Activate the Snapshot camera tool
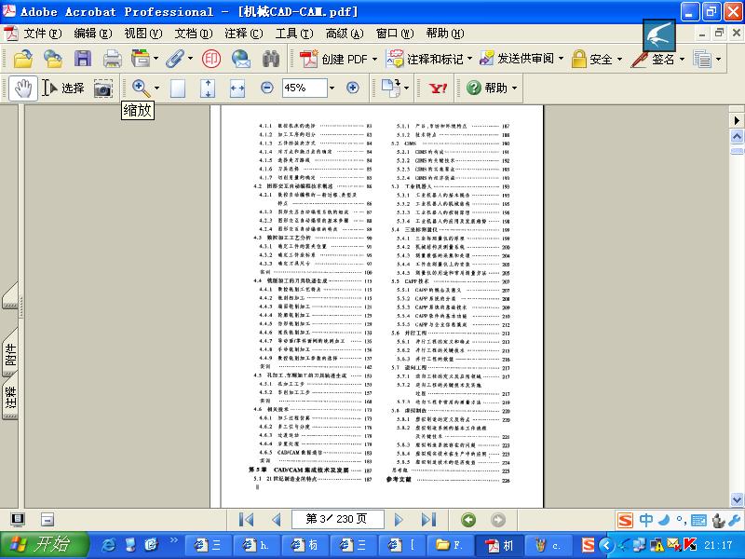745x559 pixels. 102,88
